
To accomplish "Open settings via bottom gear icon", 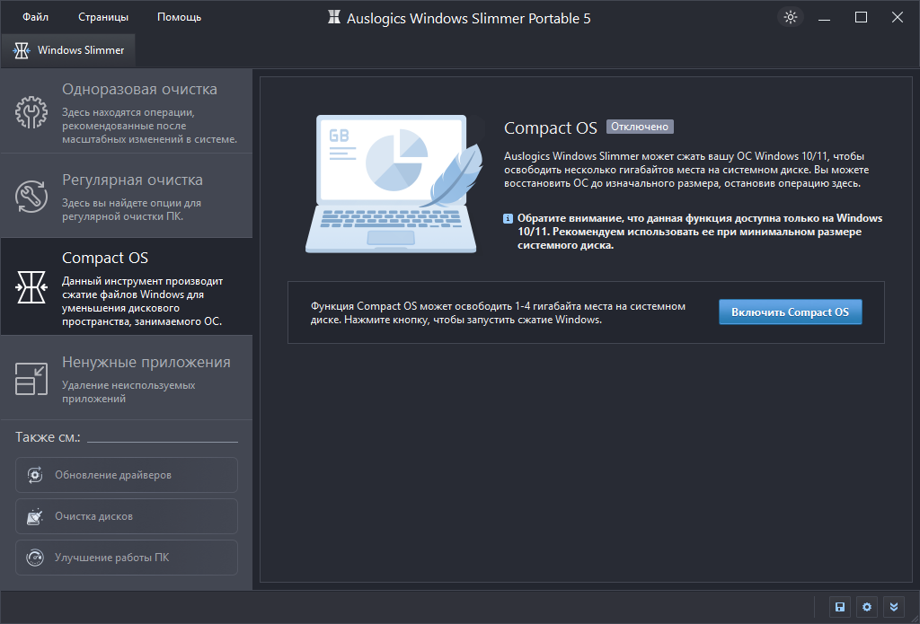I will pyautogui.click(x=866, y=607).
